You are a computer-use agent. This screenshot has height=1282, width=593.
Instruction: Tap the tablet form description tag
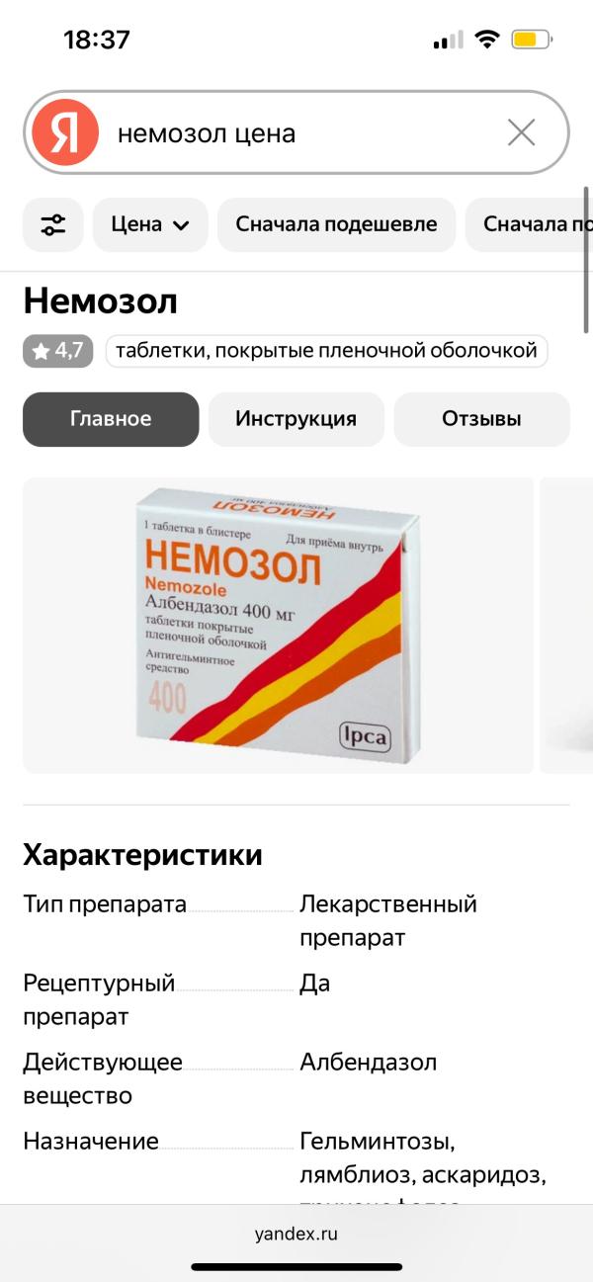[x=326, y=351]
